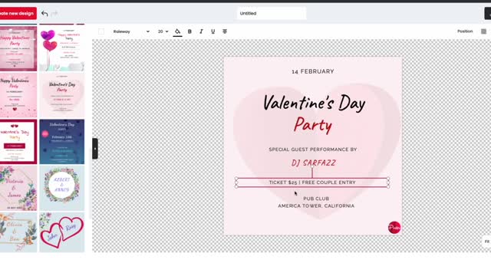Toggle italic formatting
The height and width of the screenshot is (276, 491).
[x=201, y=31]
